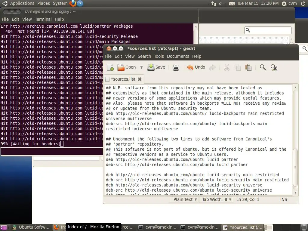Click the mail envelope indicator icon

click(x=232, y=4)
